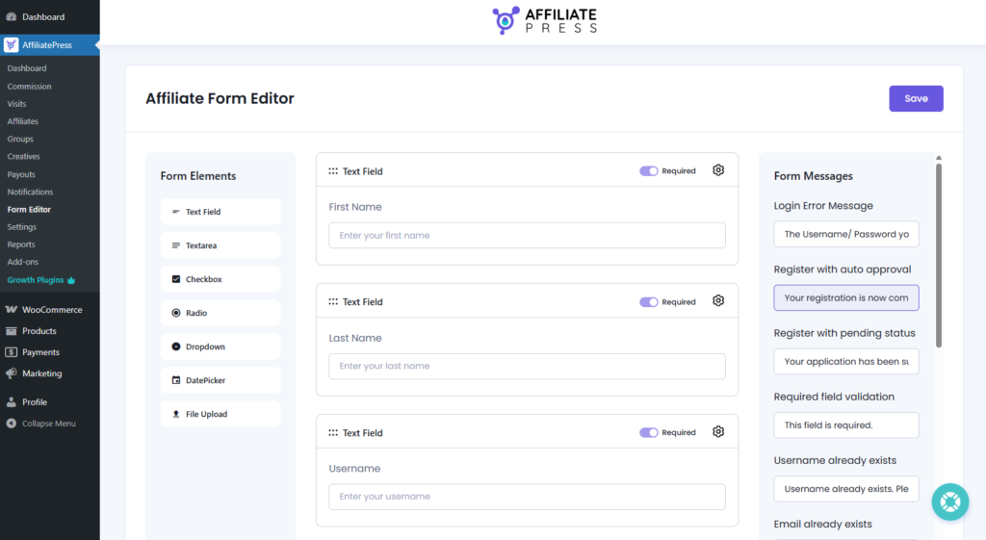Screen dimensions: 986x540
Task: Click the File Upload arrow icon
Action: [176, 414]
